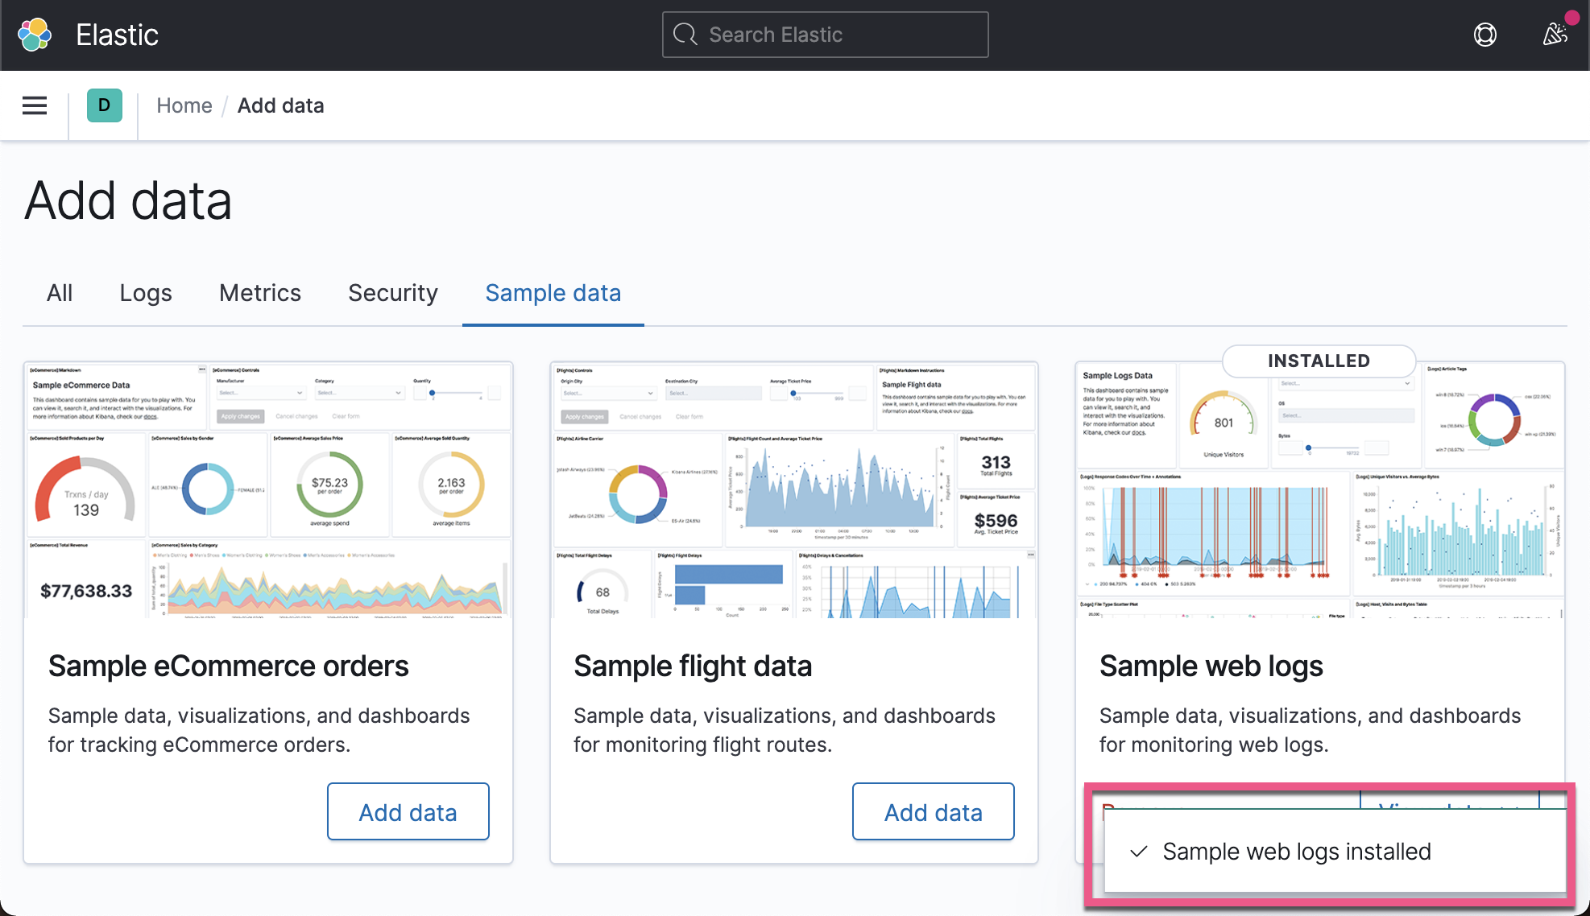Viewport: 1590px width, 916px height.
Task: Open the help menu lifebuoy icon
Action: (x=1484, y=35)
